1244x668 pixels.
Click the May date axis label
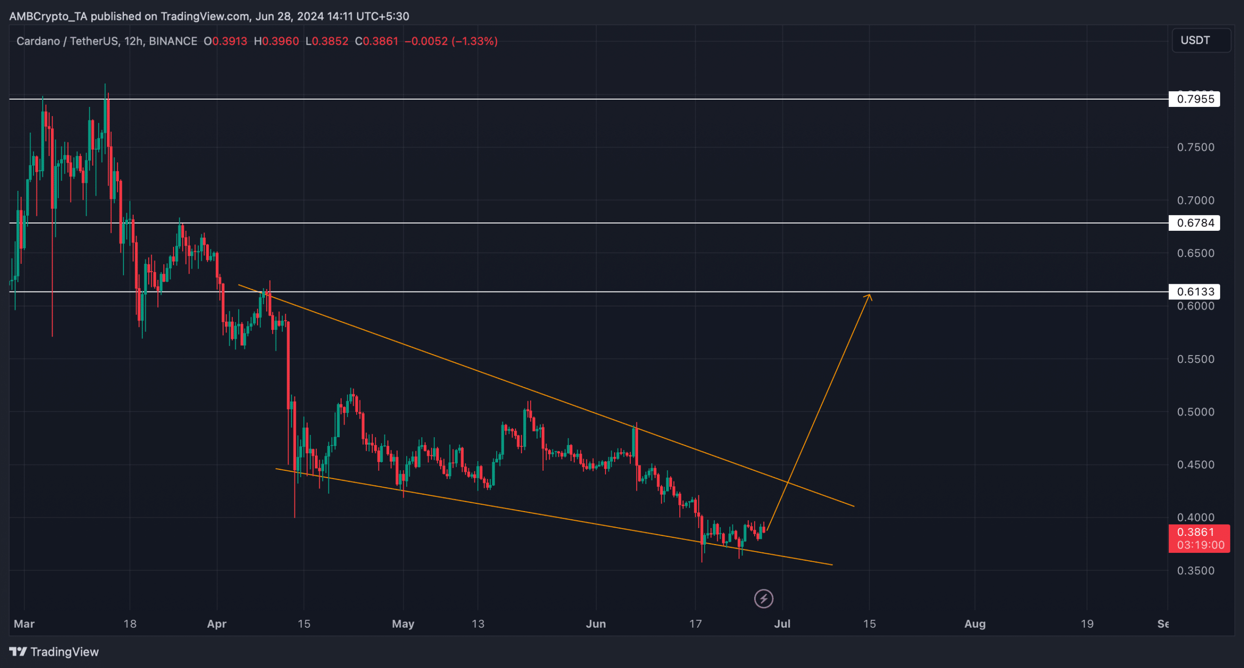(403, 624)
